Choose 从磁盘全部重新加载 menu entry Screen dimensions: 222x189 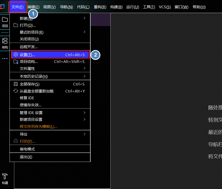pos(50,91)
